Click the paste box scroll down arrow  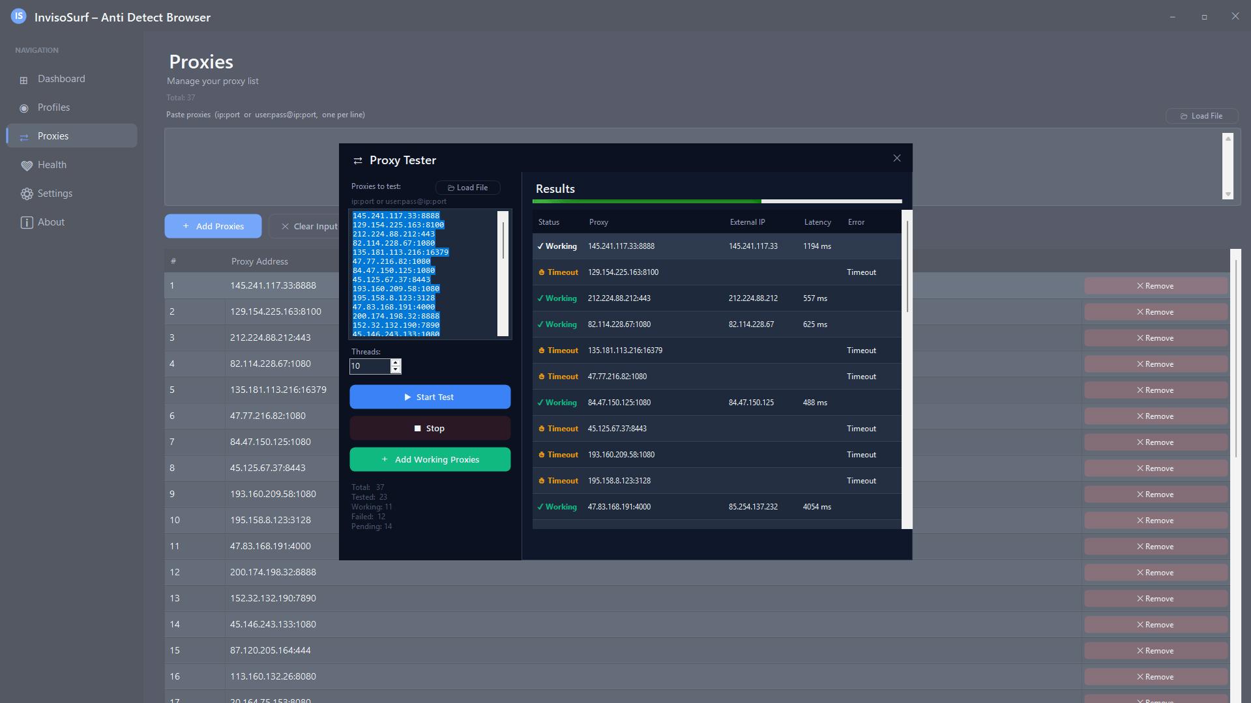tap(1228, 194)
